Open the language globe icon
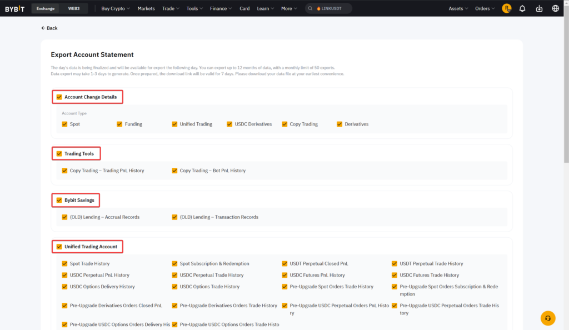569x330 pixels. [555, 8]
